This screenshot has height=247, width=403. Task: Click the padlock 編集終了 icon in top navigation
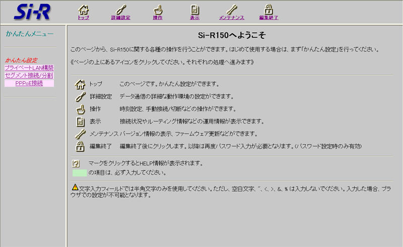268,10
